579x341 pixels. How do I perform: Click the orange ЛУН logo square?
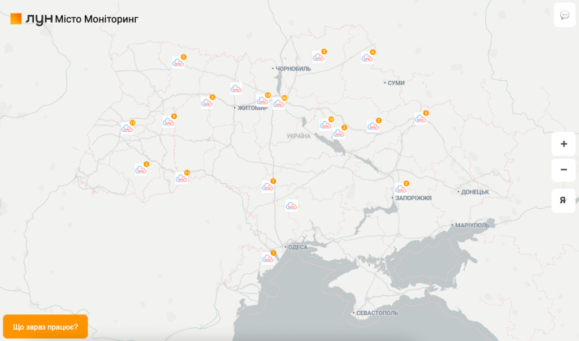16,19
